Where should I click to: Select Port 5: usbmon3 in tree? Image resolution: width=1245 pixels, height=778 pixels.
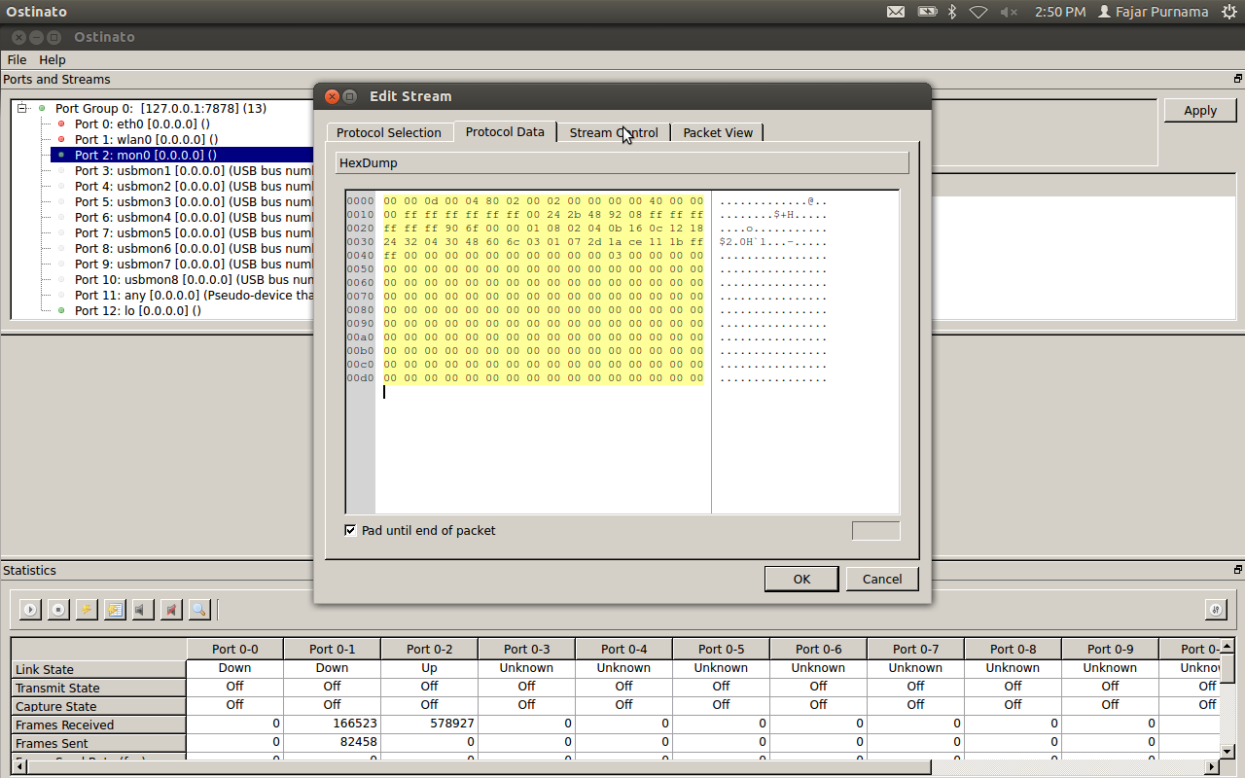(x=194, y=201)
